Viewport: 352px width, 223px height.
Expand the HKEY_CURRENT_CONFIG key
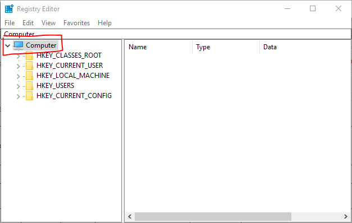pos(18,96)
